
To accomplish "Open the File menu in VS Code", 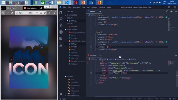I will 64,7.
